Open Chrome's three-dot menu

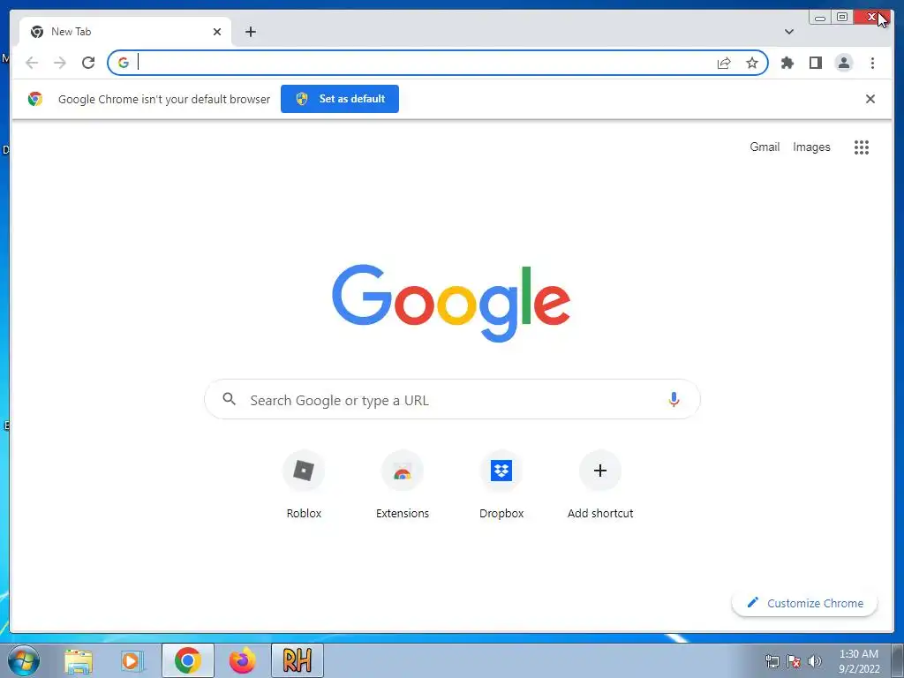tap(872, 63)
